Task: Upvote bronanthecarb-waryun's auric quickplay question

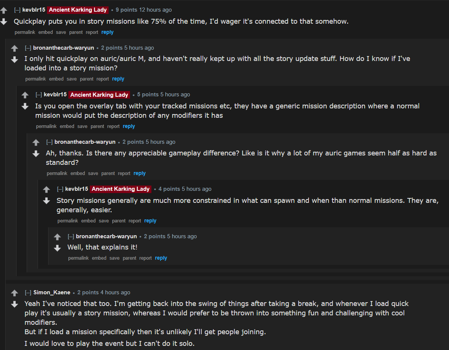Action: tap(15, 49)
